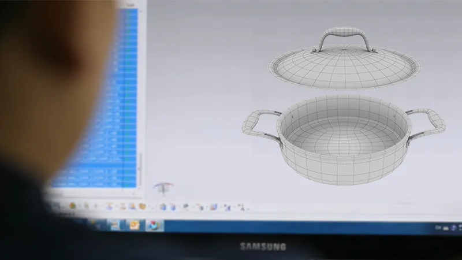Viewport: 462px width, 260px height.
Task: Click the white keyboard-like icon in the system tray
Action: click(x=446, y=228)
